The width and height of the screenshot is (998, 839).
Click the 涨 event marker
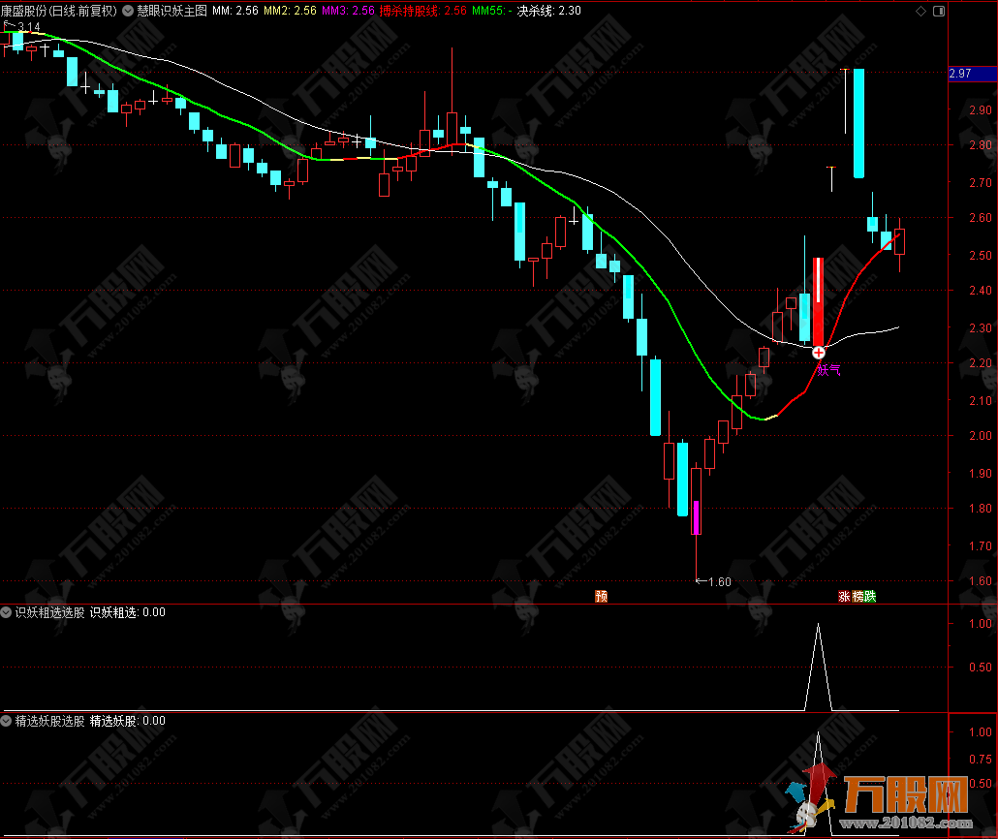coord(844,596)
